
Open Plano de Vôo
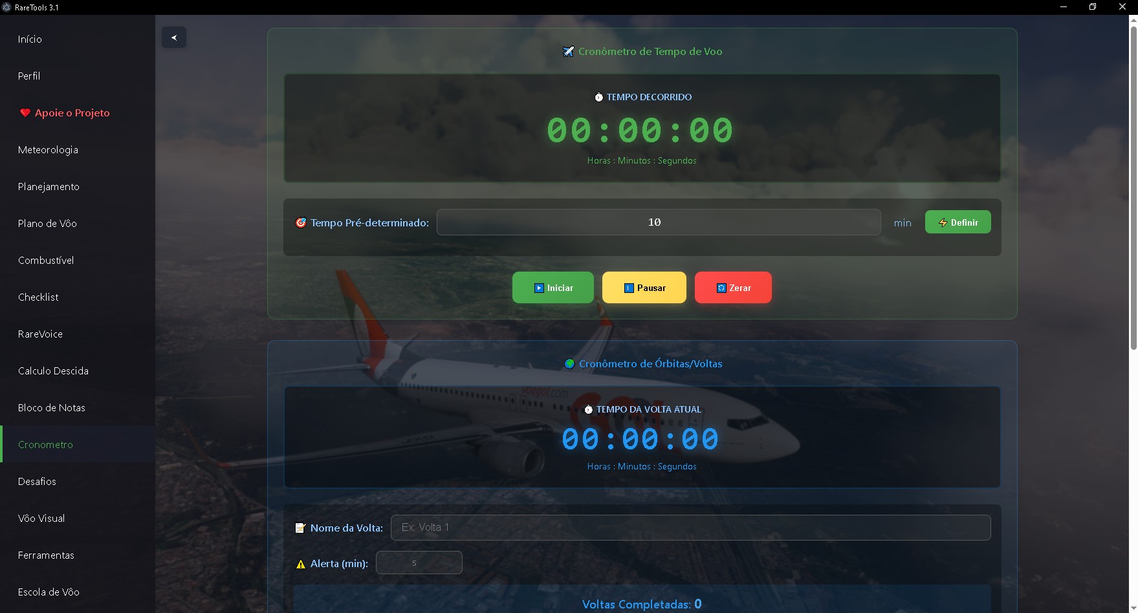point(78,224)
